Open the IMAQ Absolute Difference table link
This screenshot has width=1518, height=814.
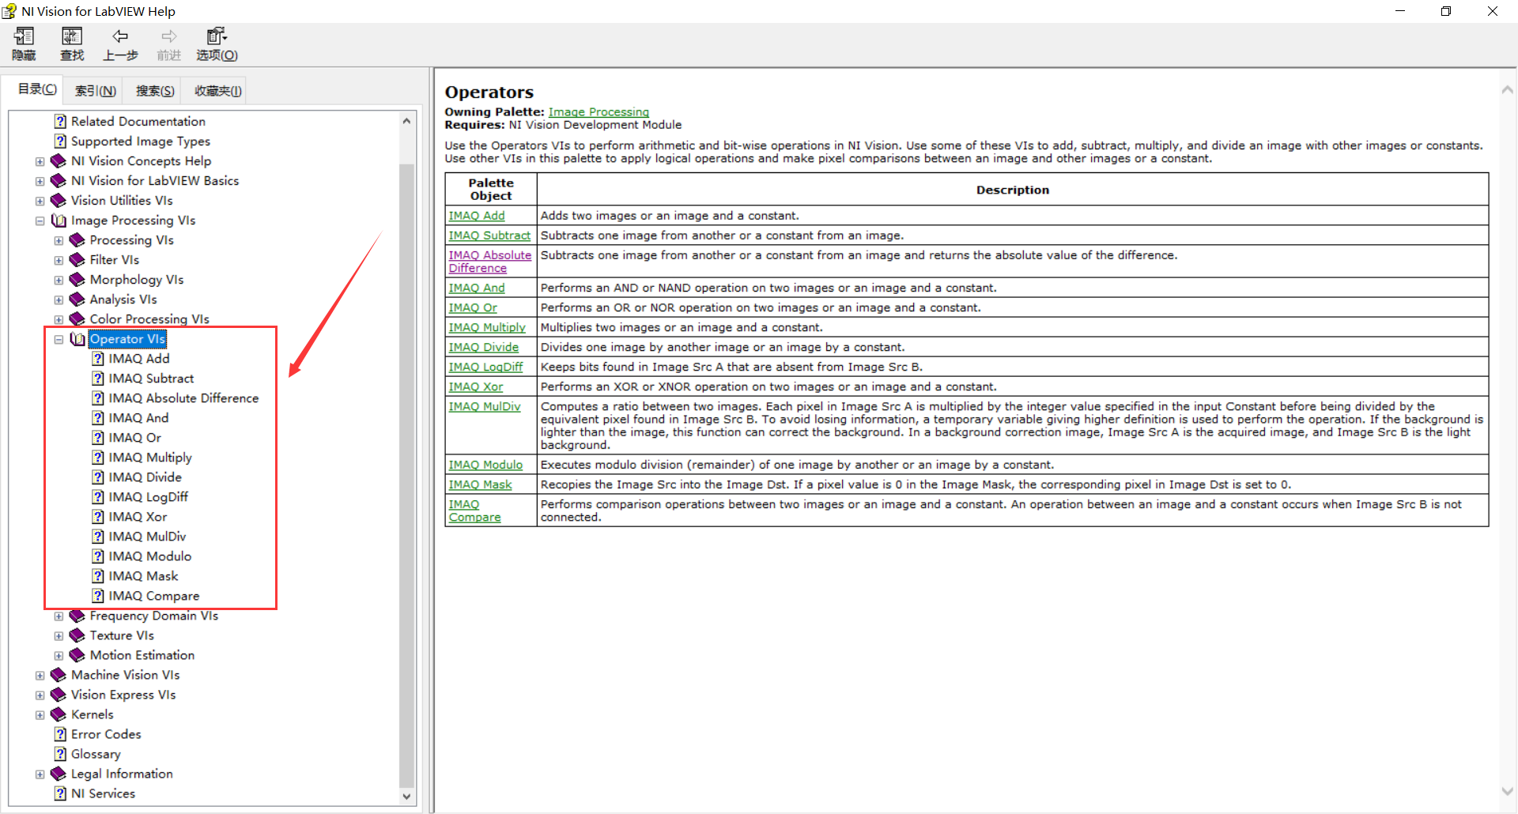[489, 262]
